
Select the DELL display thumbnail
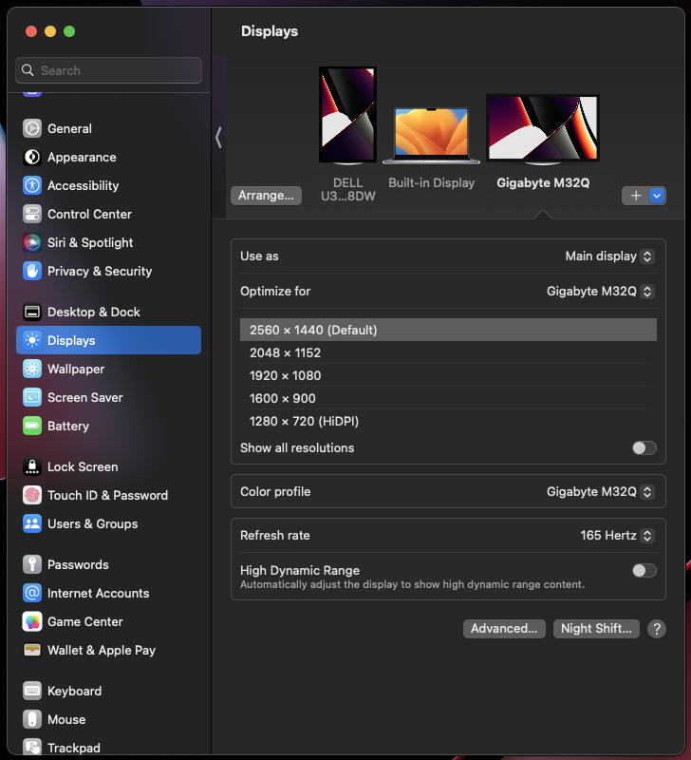347,115
